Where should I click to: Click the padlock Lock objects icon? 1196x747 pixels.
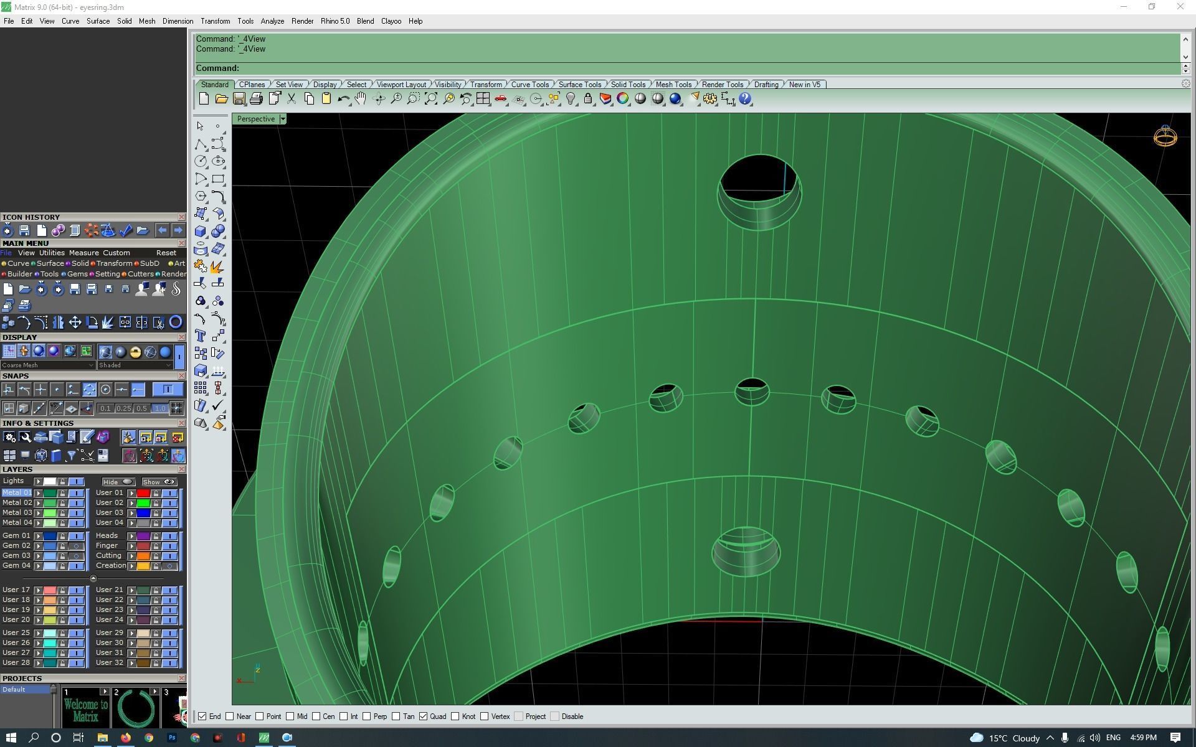(587, 98)
